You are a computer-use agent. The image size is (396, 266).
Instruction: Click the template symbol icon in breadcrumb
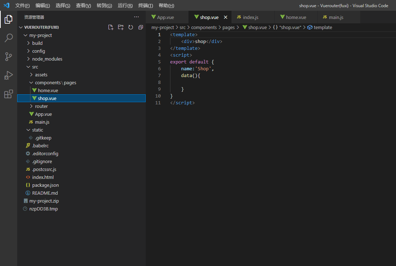pyautogui.click(x=310, y=27)
